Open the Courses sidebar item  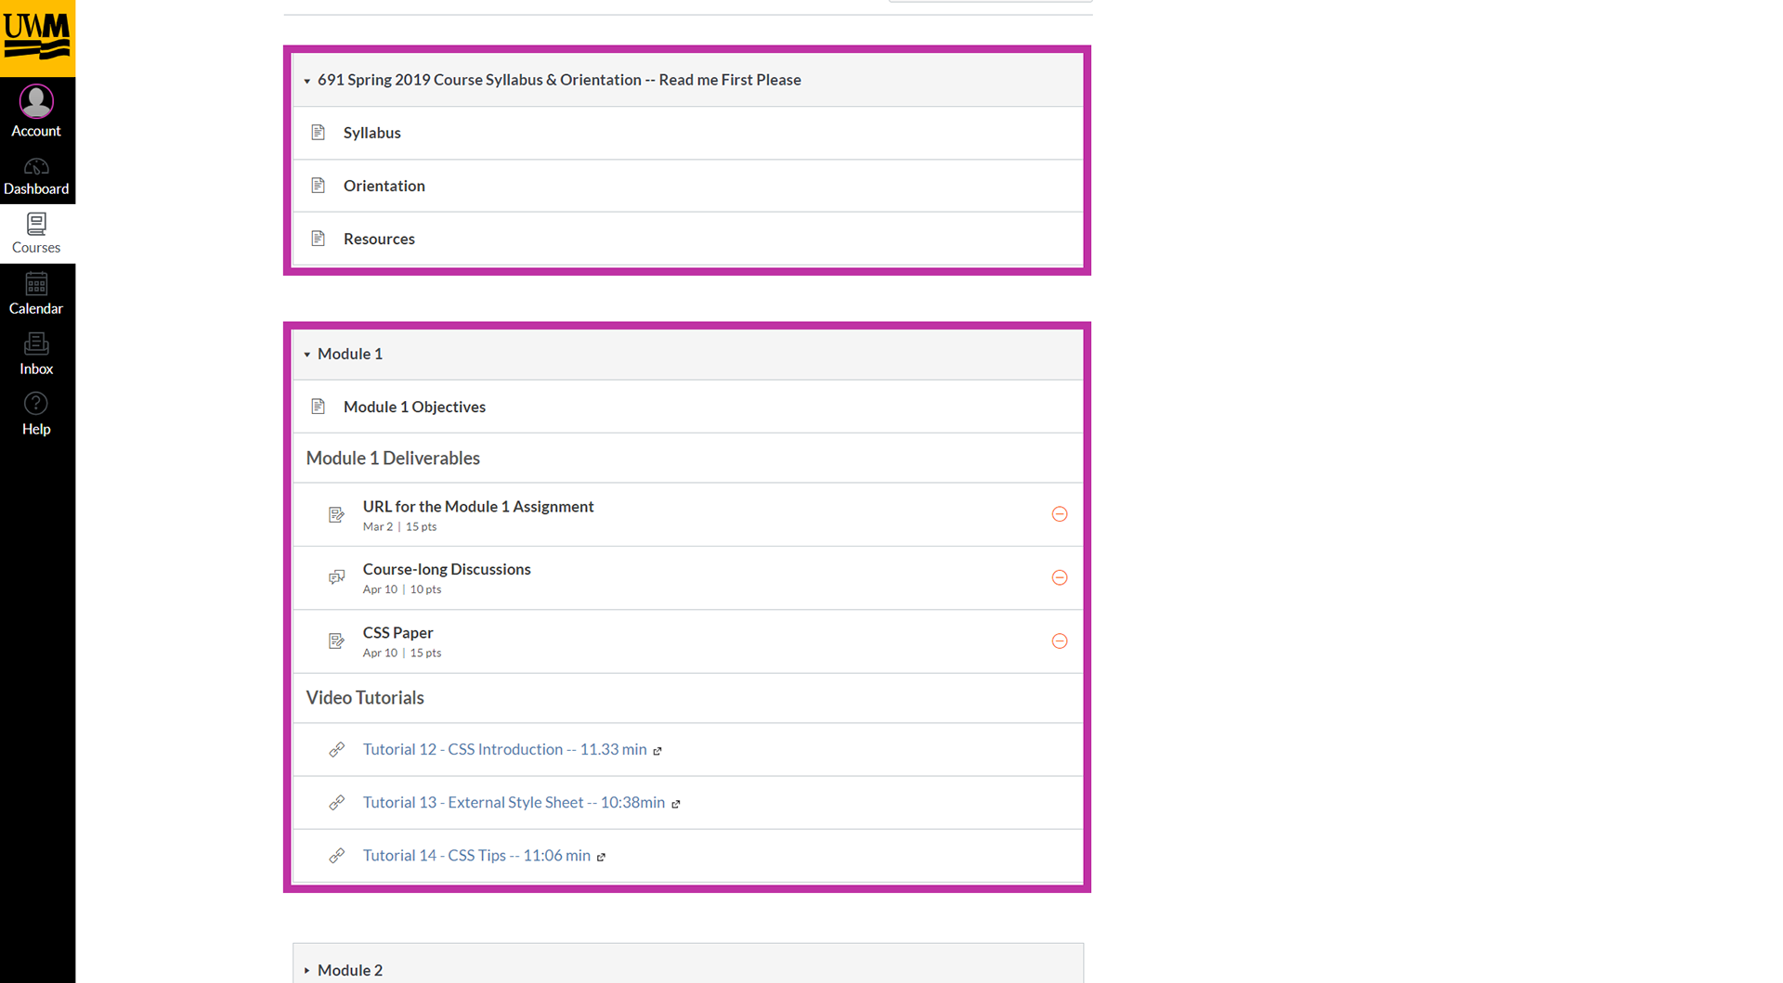[x=36, y=234]
